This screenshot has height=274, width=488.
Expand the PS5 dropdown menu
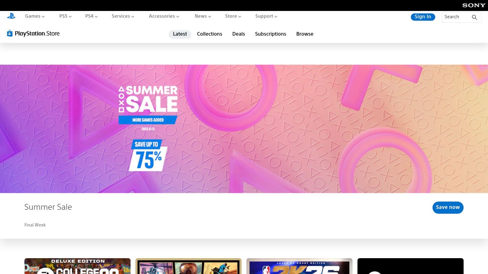pos(65,16)
